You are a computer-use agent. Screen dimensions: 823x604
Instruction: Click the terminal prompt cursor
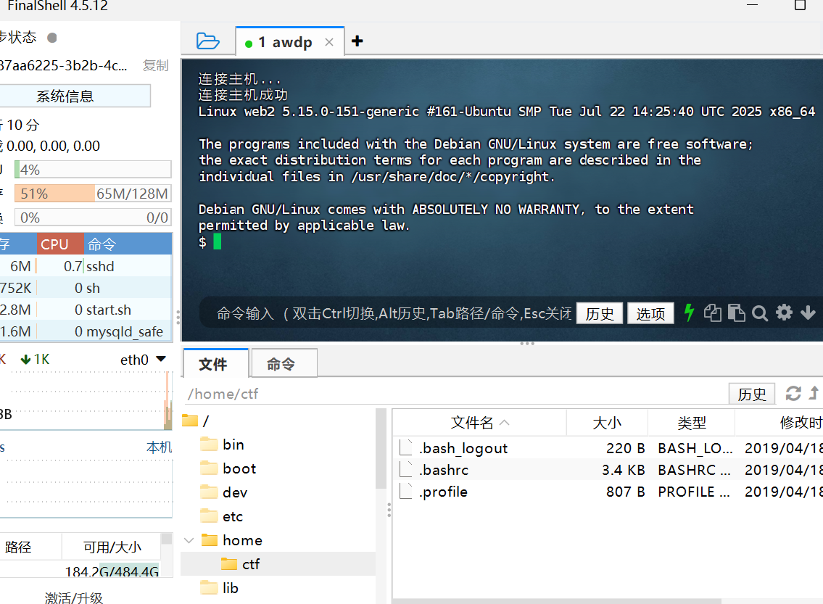tap(218, 242)
